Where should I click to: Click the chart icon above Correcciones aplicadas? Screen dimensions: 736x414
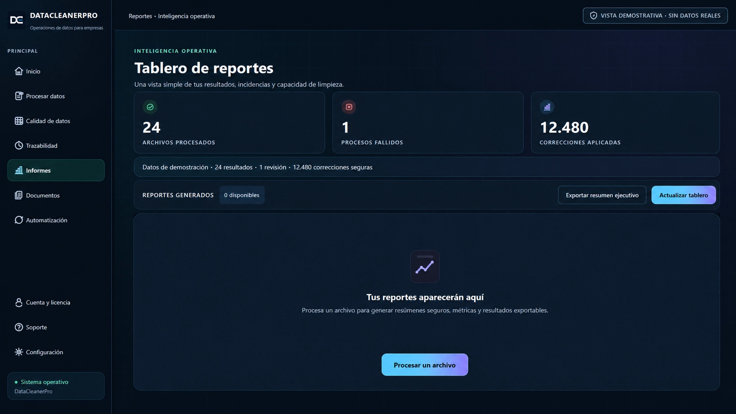[547, 107]
